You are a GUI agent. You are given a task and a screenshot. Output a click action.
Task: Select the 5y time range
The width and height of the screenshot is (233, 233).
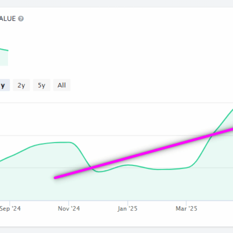coord(42,85)
